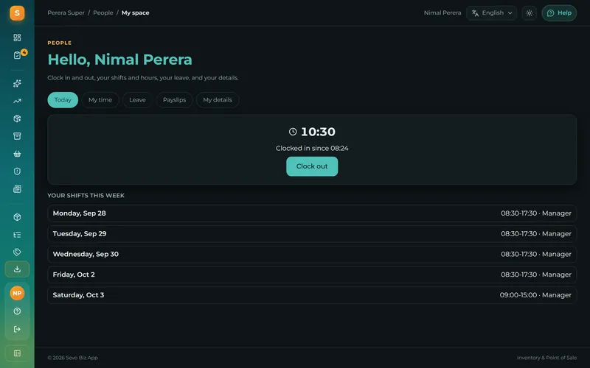Click the Clock out button
Viewport: 590px width, 368px height.
[312, 166]
